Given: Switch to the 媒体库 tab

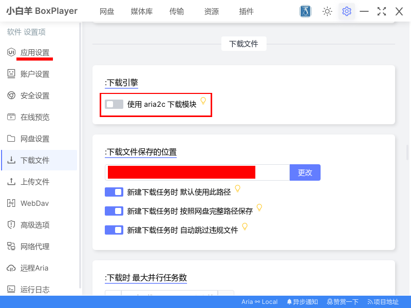Looking at the screenshot, I should (141, 11).
